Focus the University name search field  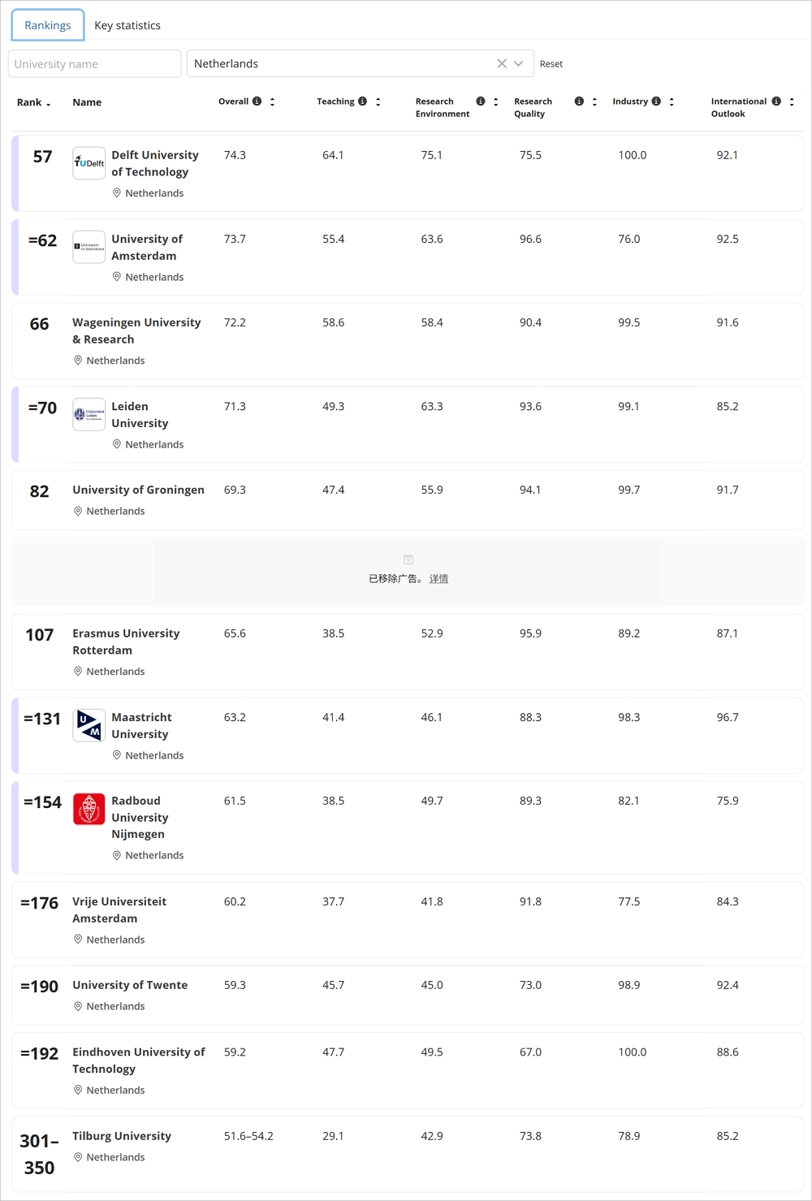(94, 63)
